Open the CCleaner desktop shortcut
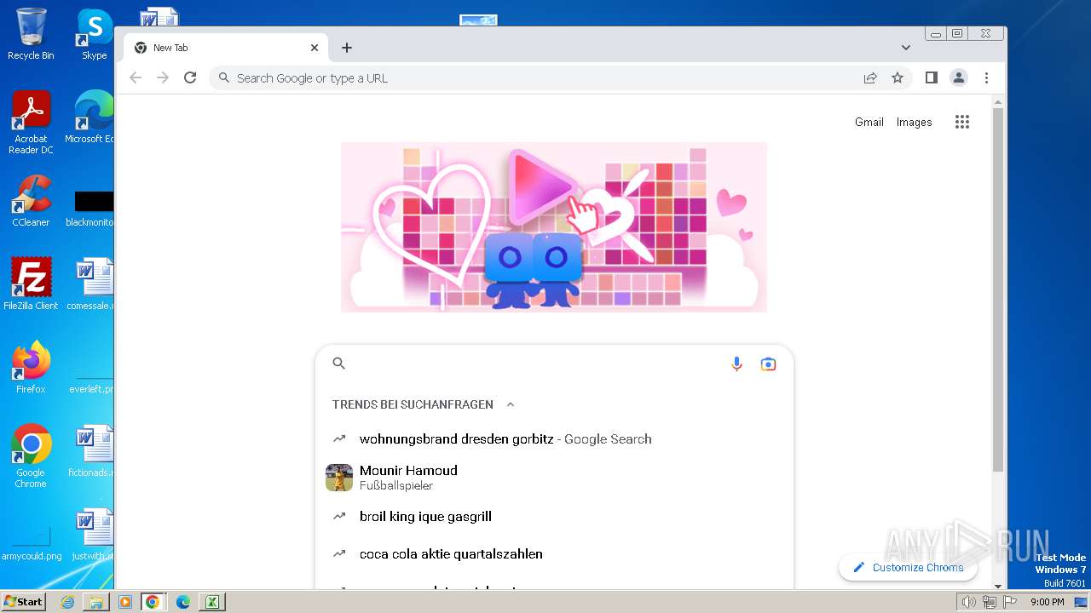The image size is (1091, 613). [31, 201]
